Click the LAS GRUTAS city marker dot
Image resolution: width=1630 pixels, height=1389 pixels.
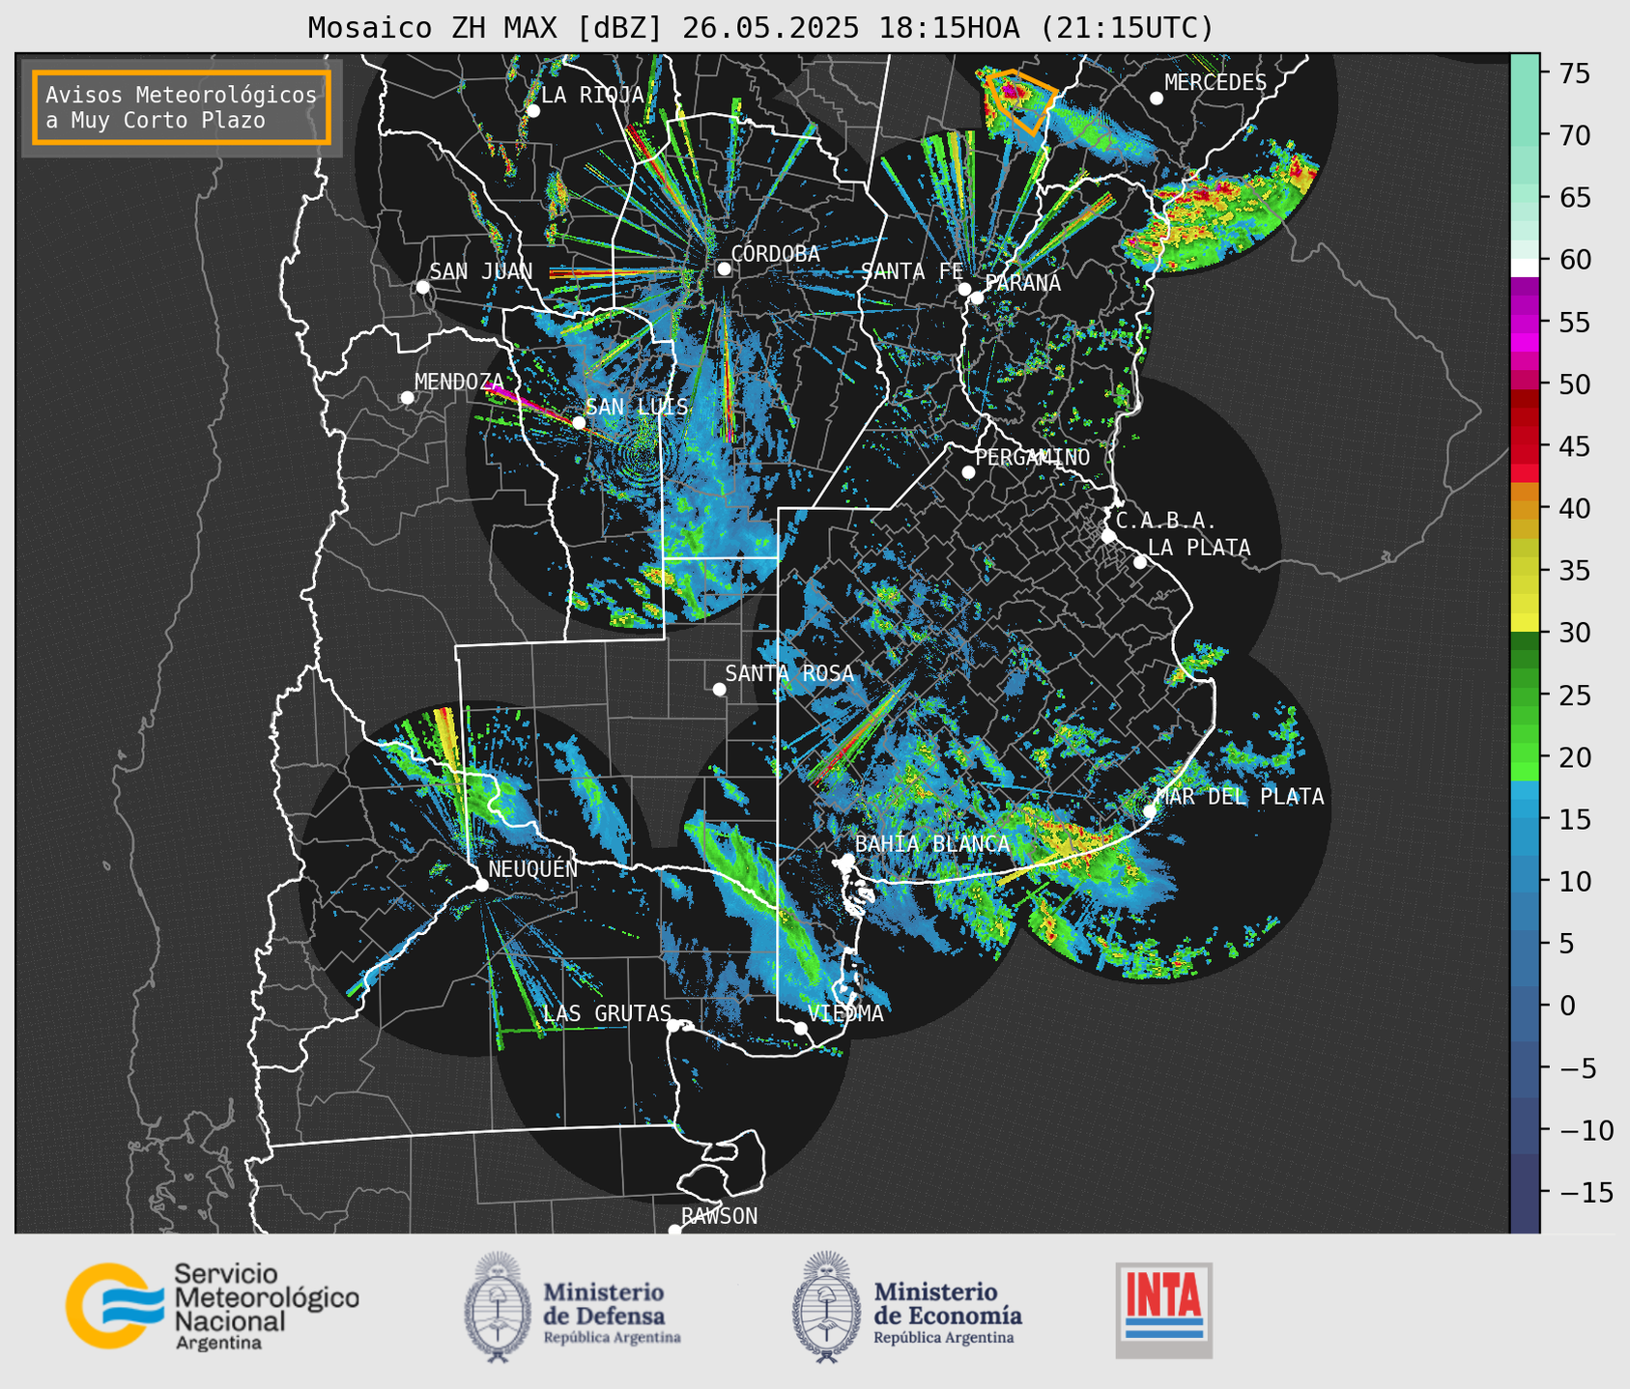[673, 1026]
